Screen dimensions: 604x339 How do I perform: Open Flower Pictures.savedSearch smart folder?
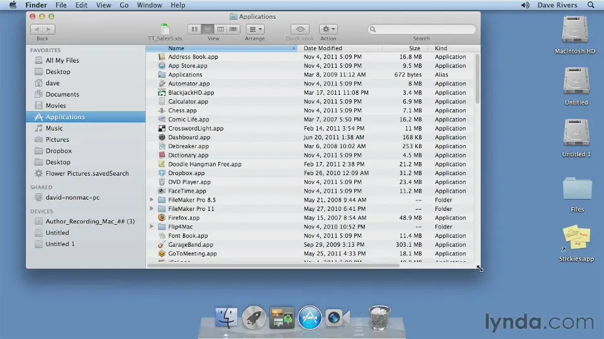click(x=87, y=173)
